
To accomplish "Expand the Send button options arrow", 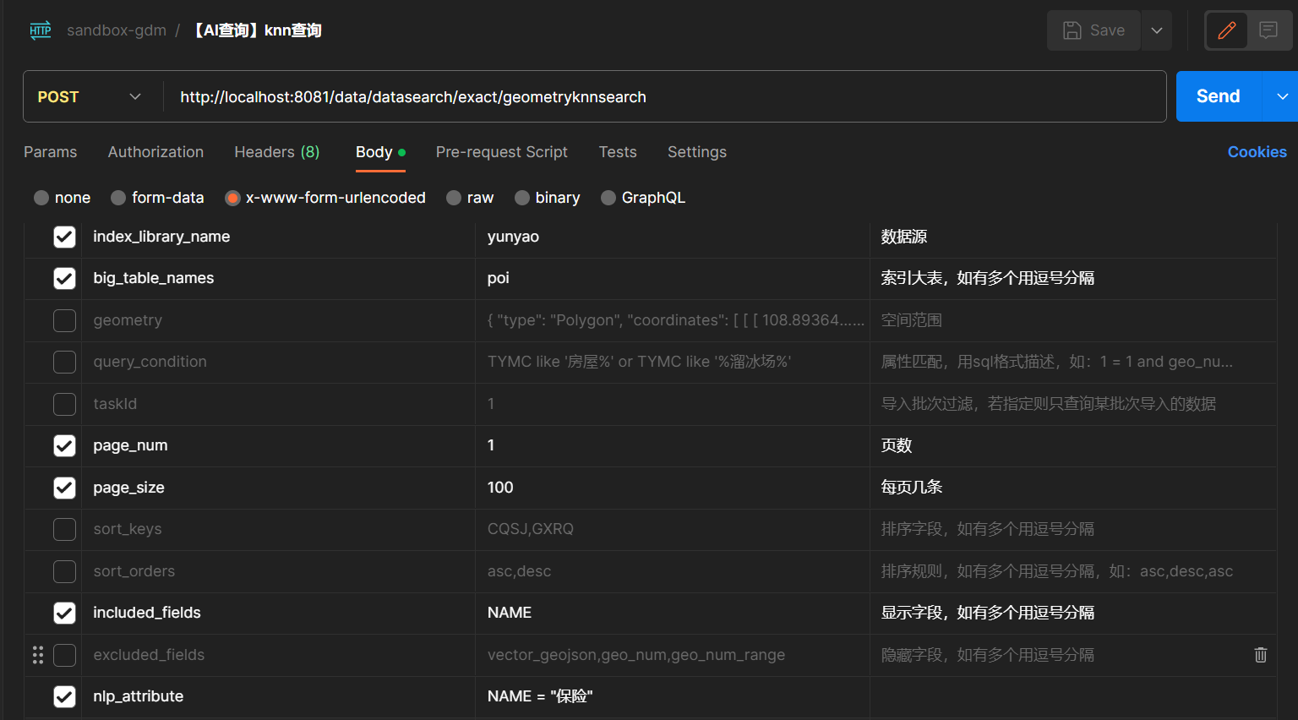I will point(1281,96).
